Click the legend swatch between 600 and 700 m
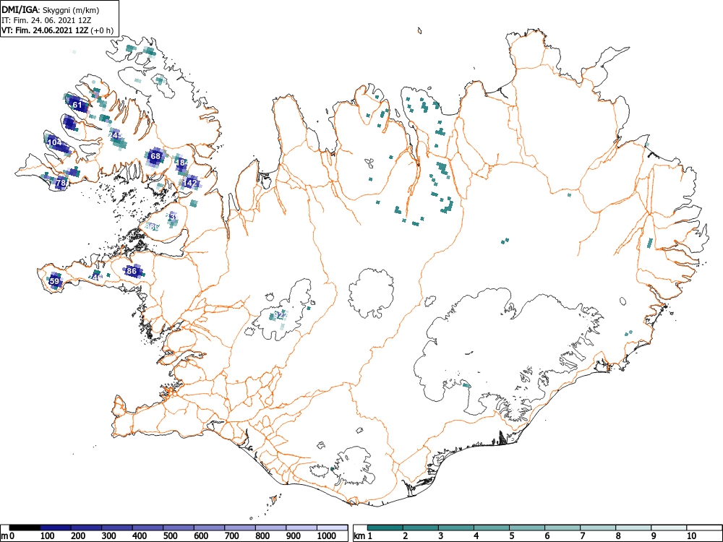This screenshot has height=542, width=723. [x=210, y=528]
